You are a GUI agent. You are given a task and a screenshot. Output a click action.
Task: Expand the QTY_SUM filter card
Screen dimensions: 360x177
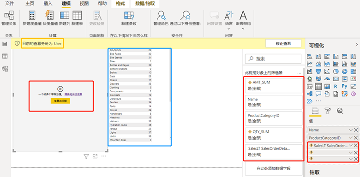[273, 135]
